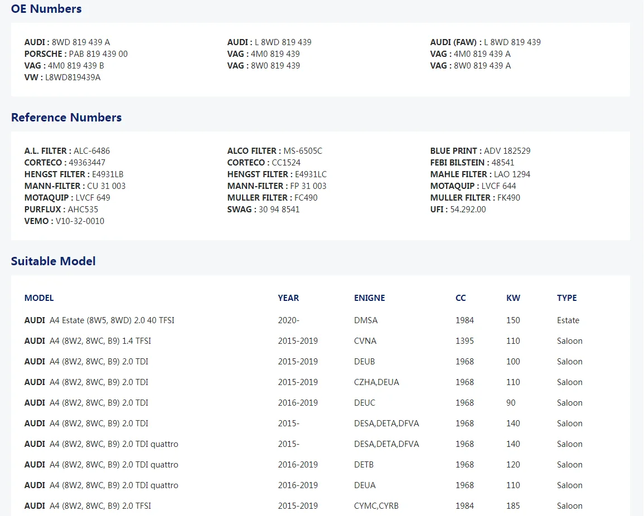Screen dimensions: 644x516
Task: Click the KW column header
Action: (x=513, y=298)
